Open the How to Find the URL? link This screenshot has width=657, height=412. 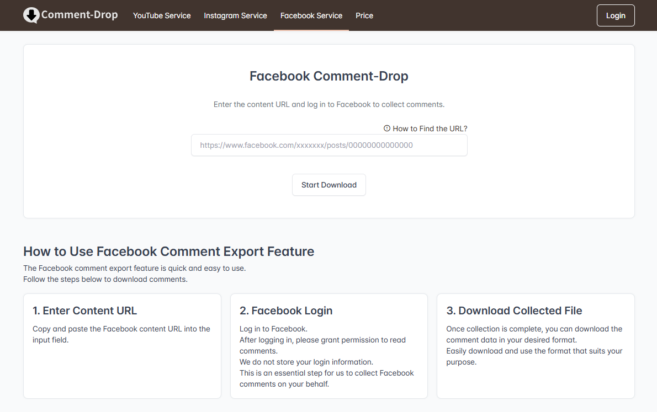tap(430, 129)
